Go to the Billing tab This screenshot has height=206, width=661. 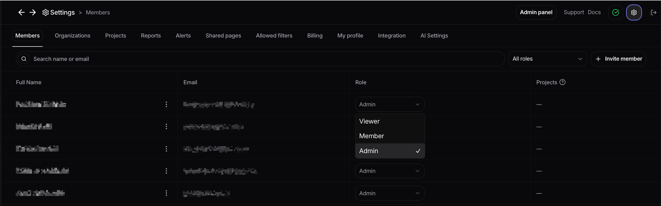pos(315,35)
